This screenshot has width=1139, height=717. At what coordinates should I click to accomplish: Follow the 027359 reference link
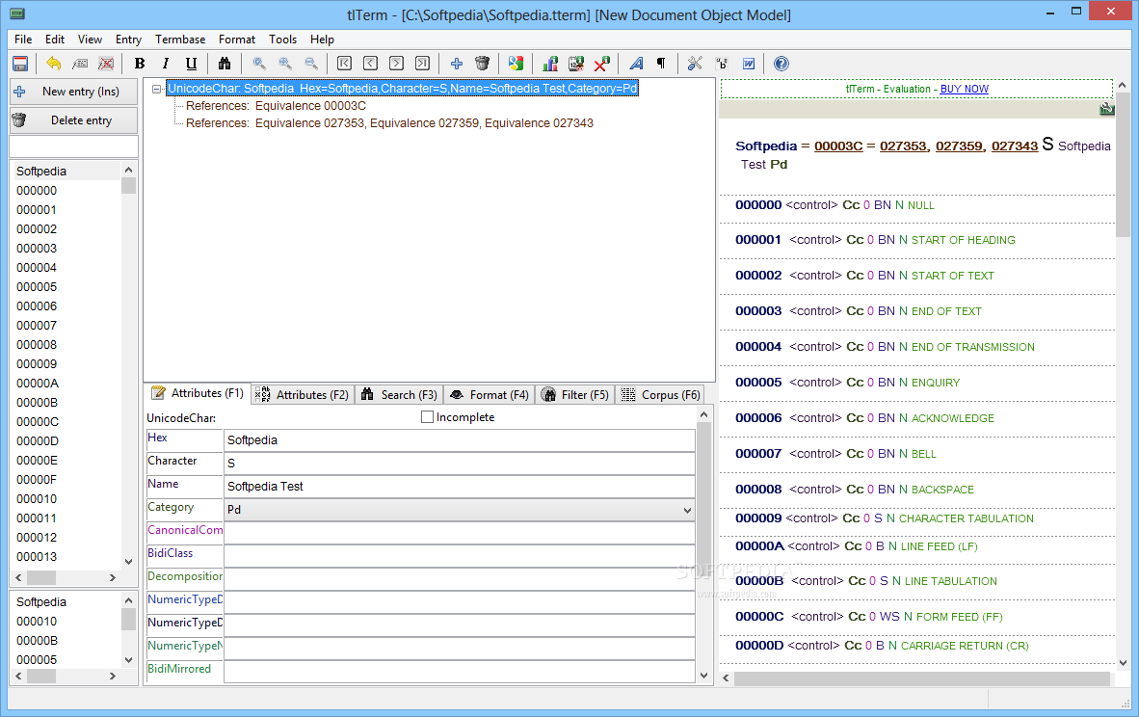click(x=960, y=146)
